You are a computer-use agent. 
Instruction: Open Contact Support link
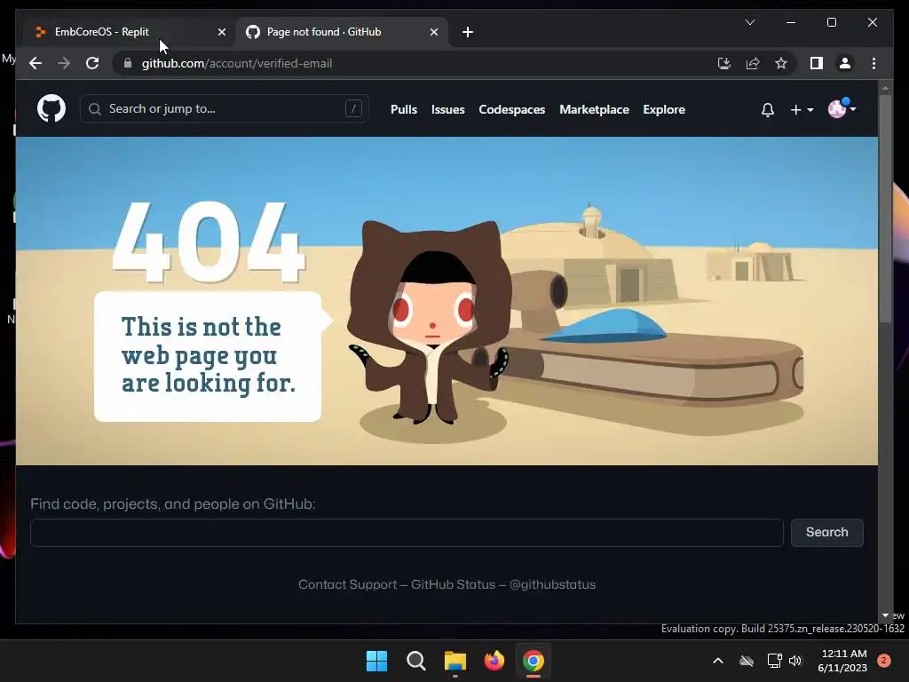(x=347, y=584)
